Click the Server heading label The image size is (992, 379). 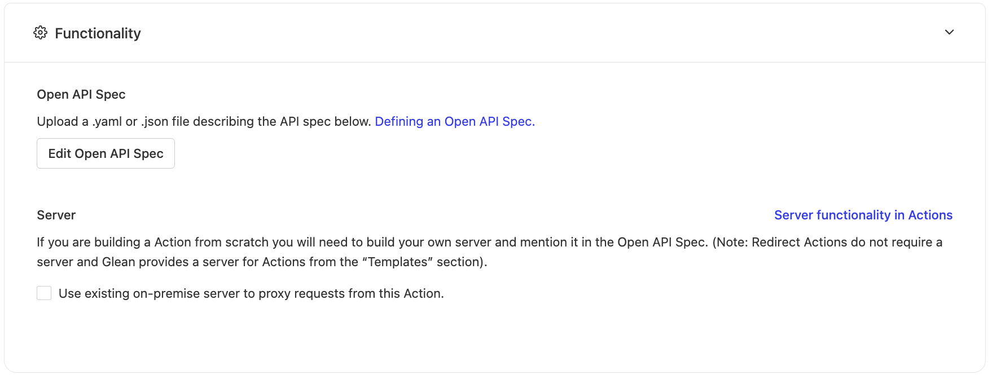[x=56, y=215]
